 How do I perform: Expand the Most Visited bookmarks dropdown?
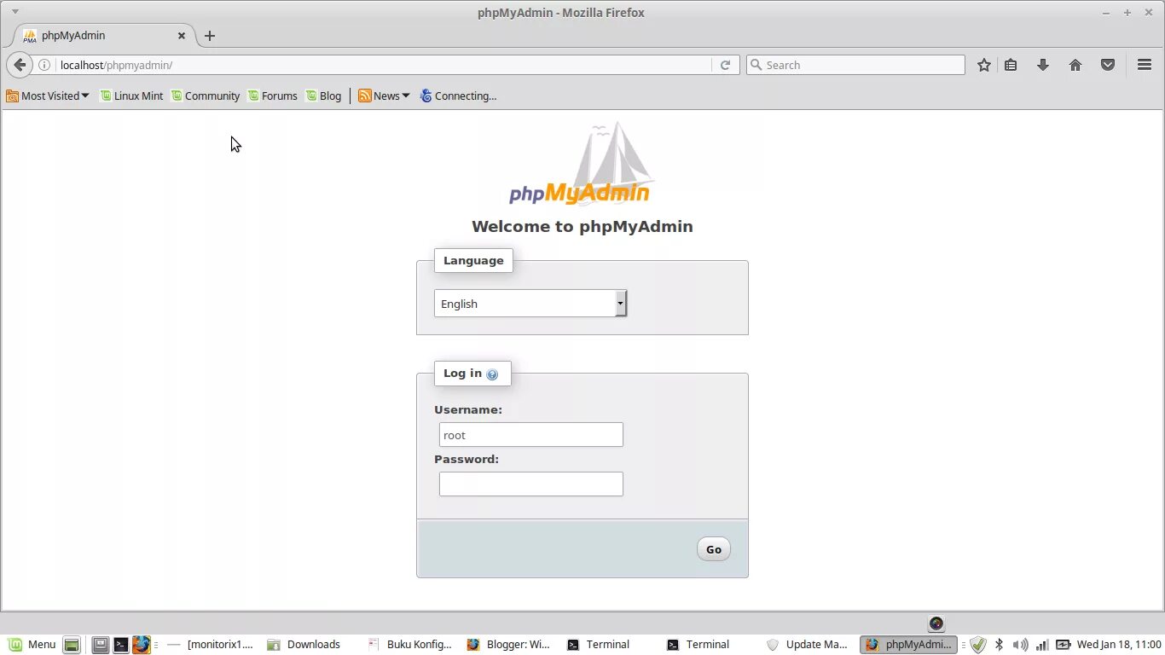coord(48,96)
